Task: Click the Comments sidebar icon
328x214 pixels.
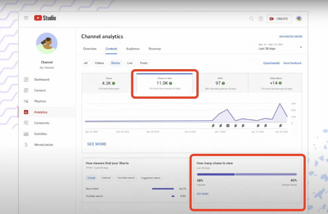Action: point(26,123)
